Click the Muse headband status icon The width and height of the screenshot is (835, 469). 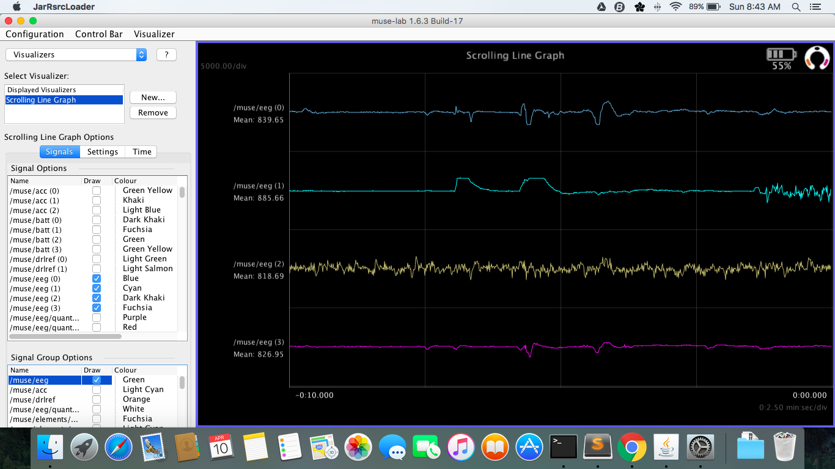pyautogui.click(x=816, y=58)
